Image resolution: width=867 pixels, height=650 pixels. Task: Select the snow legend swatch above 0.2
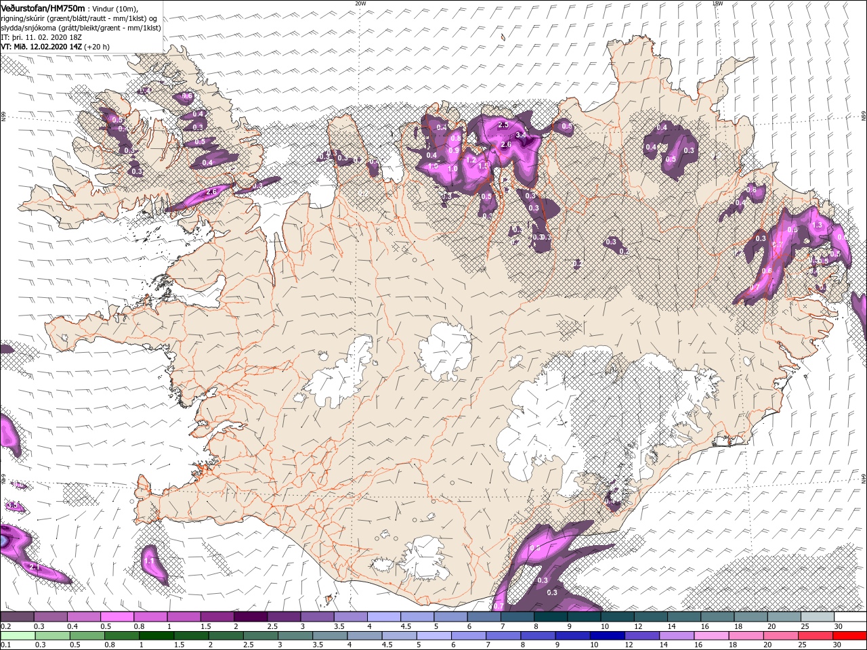click(x=17, y=616)
